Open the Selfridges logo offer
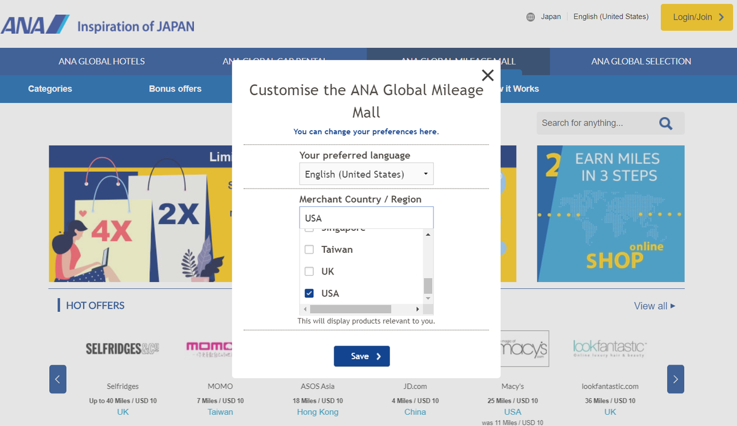This screenshot has height=426, width=737. point(123,348)
